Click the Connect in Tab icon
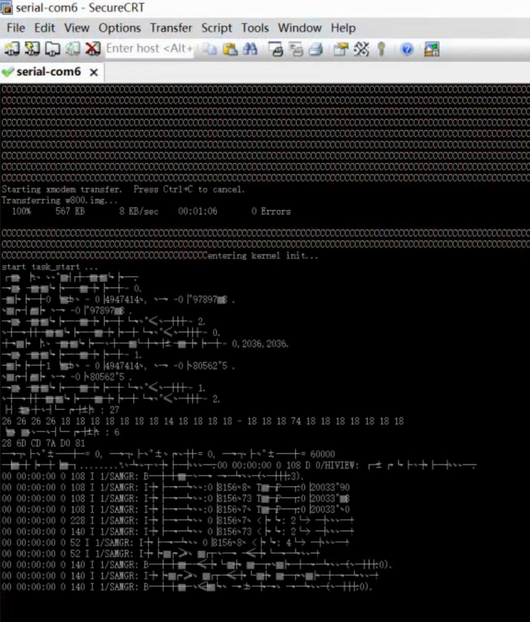The height and width of the screenshot is (622, 530). point(52,49)
